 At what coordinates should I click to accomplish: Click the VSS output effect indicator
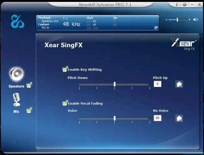pos(89,28)
